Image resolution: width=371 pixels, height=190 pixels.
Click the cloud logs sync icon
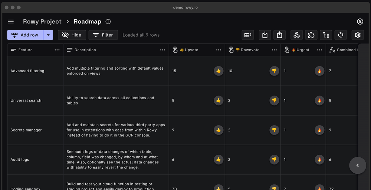click(341, 35)
